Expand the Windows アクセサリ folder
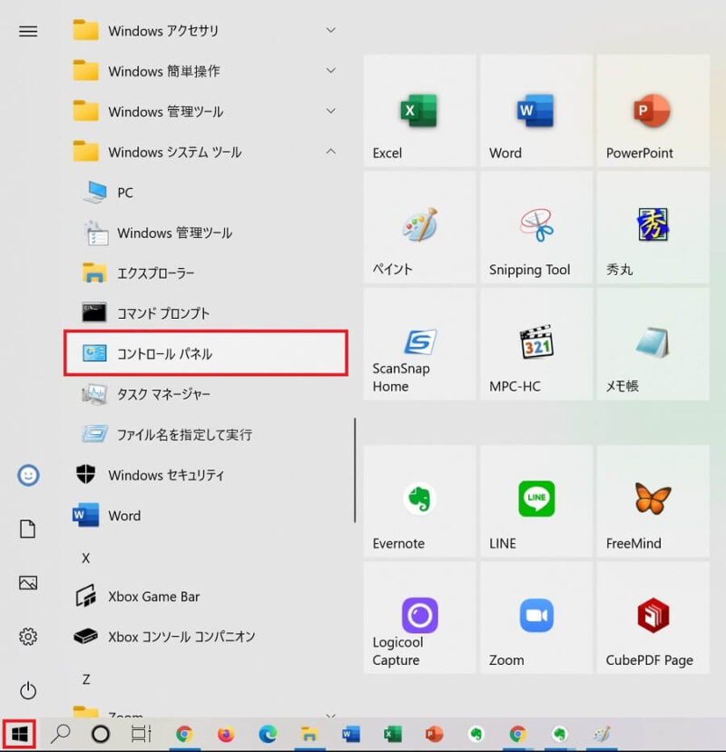726x752 pixels. [x=206, y=31]
